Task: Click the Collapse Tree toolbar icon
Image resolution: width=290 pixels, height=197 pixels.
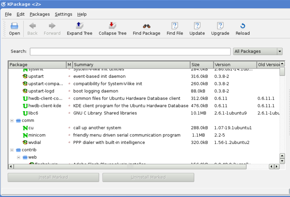Action: pyautogui.click(x=112, y=26)
